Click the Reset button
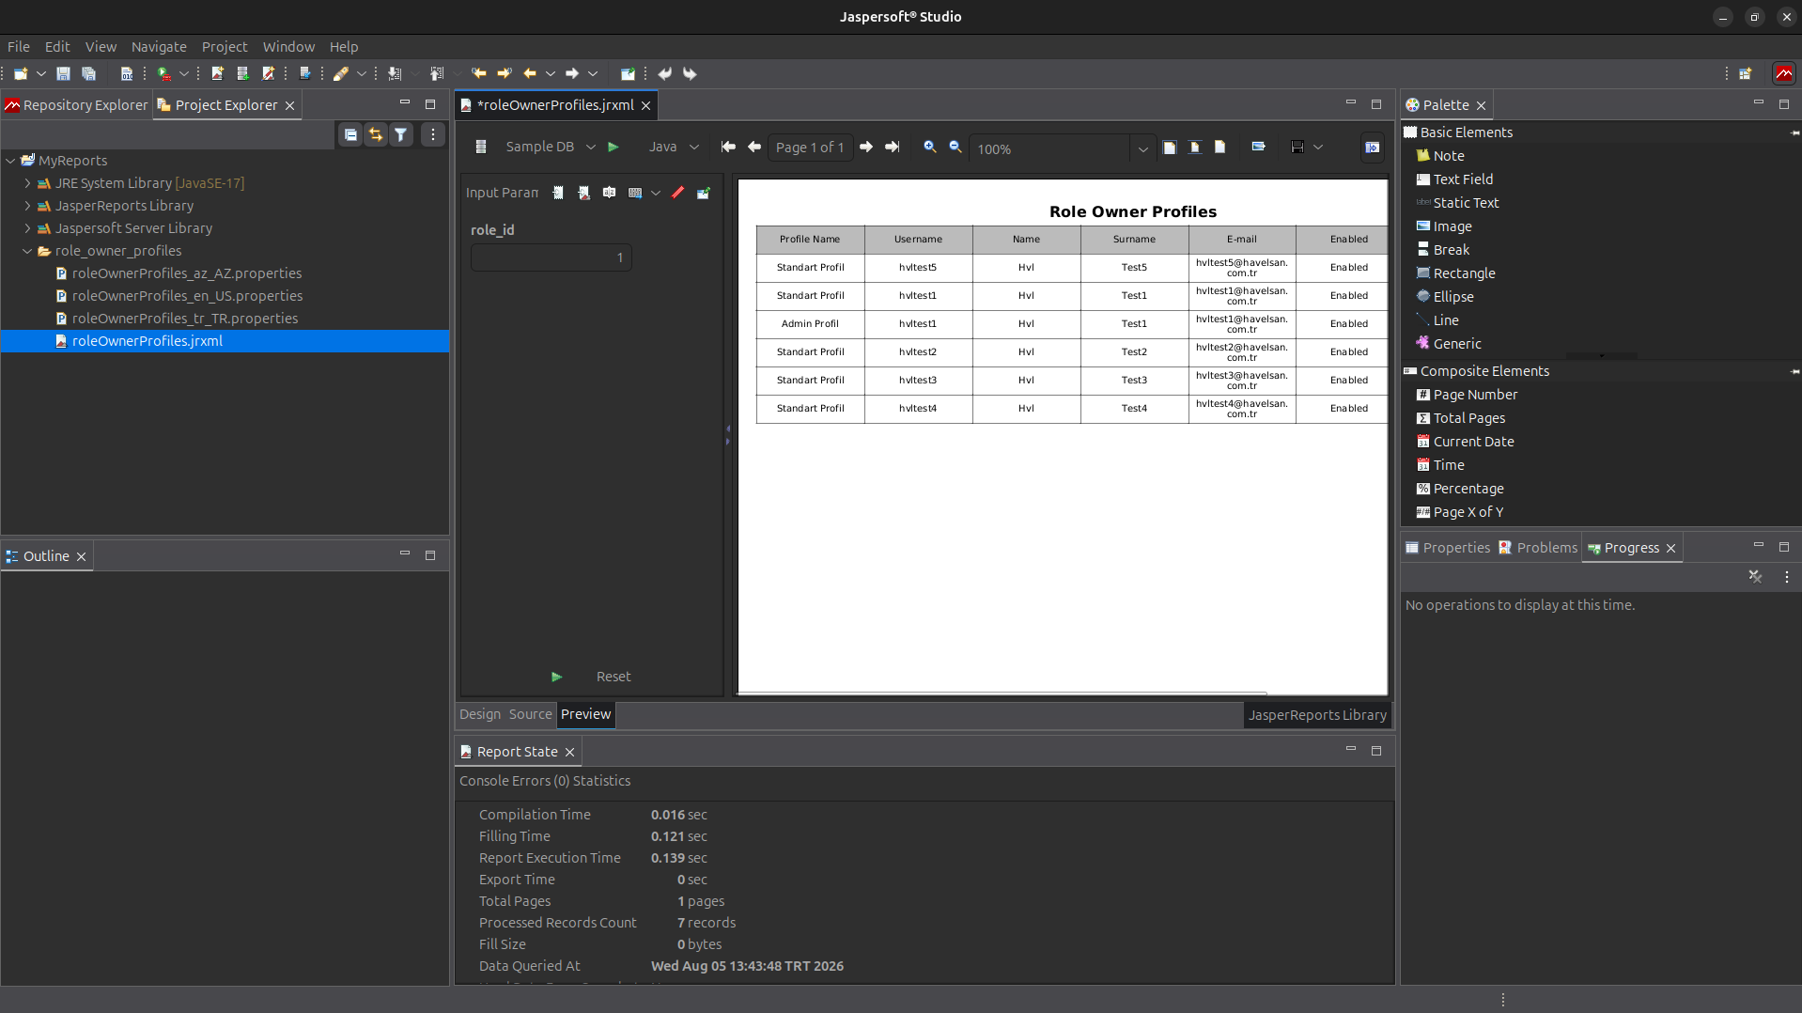This screenshot has height=1013, width=1802. pos(614,677)
